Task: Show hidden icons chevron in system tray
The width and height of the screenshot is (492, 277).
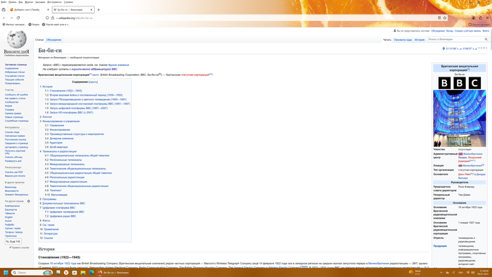Action: click(x=441, y=273)
